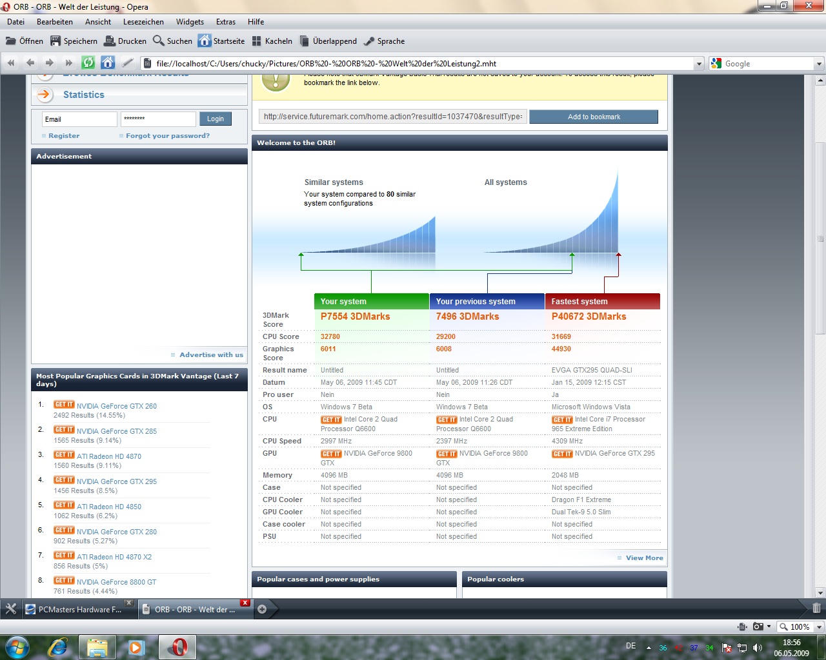Reload the page with green refresh icon
Image resolution: width=826 pixels, height=660 pixels.
click(88, 63)
